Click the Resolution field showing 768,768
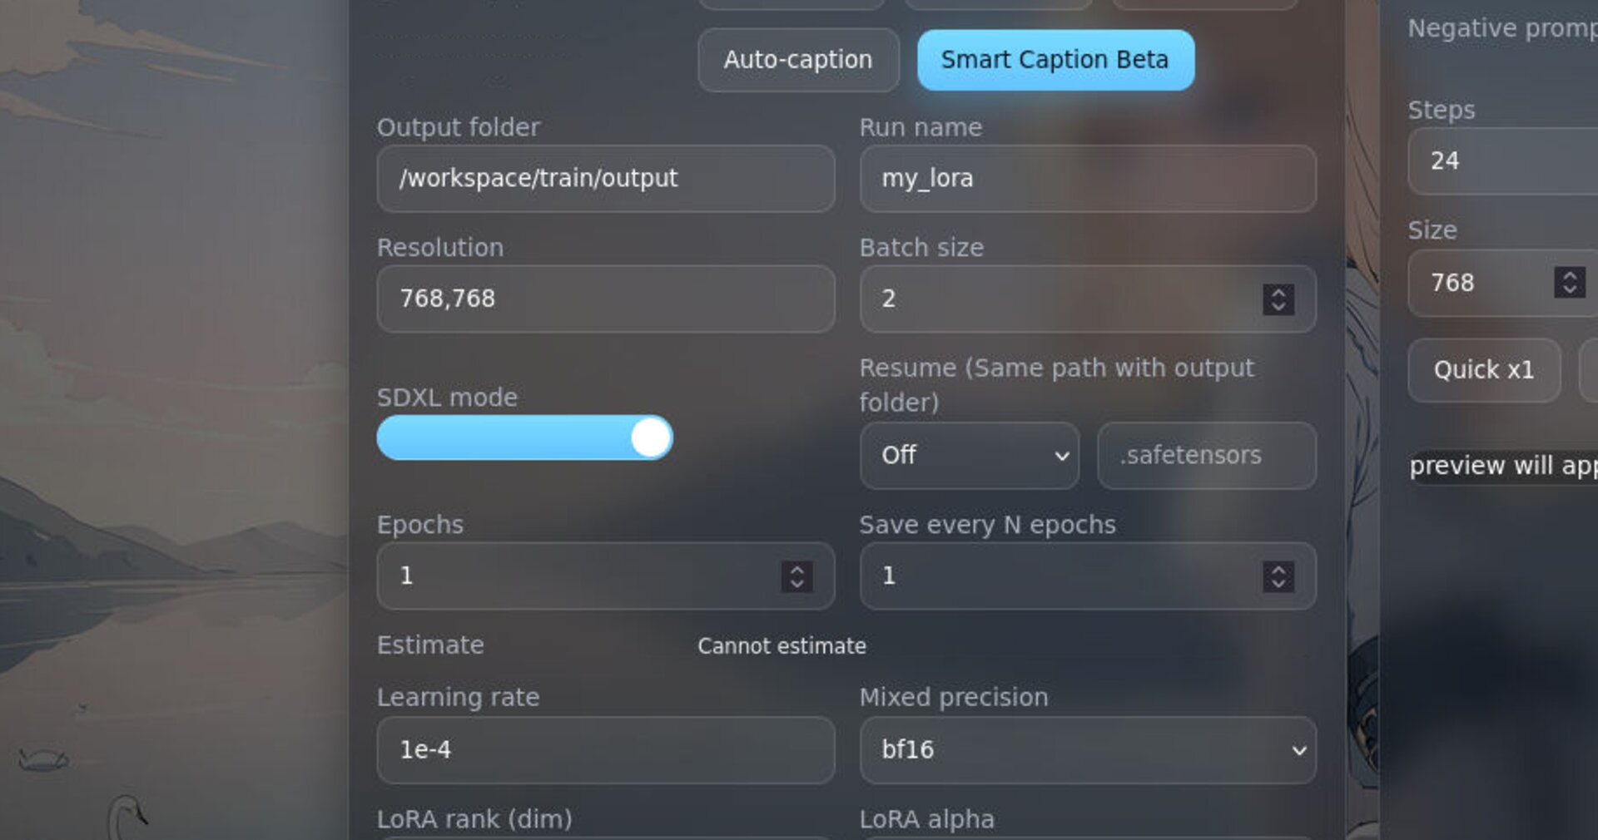The height and width of the screenshot is (840, 1598). 606,299
